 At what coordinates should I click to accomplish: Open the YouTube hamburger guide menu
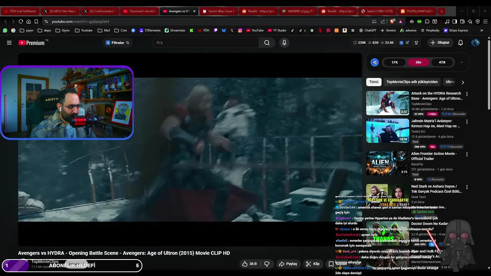coord(9,43)
